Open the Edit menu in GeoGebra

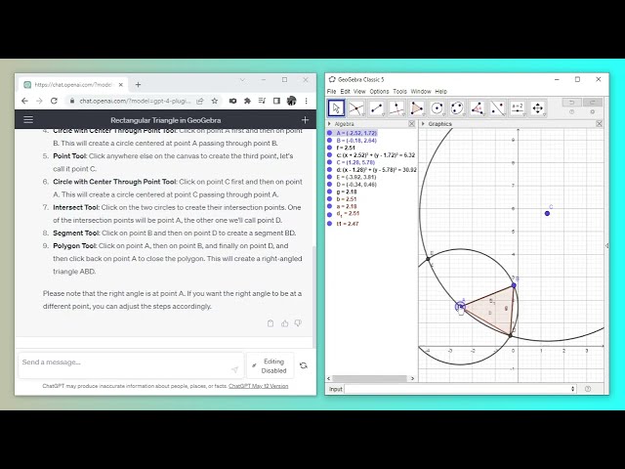pyautogui.click(x=345, y=91)
